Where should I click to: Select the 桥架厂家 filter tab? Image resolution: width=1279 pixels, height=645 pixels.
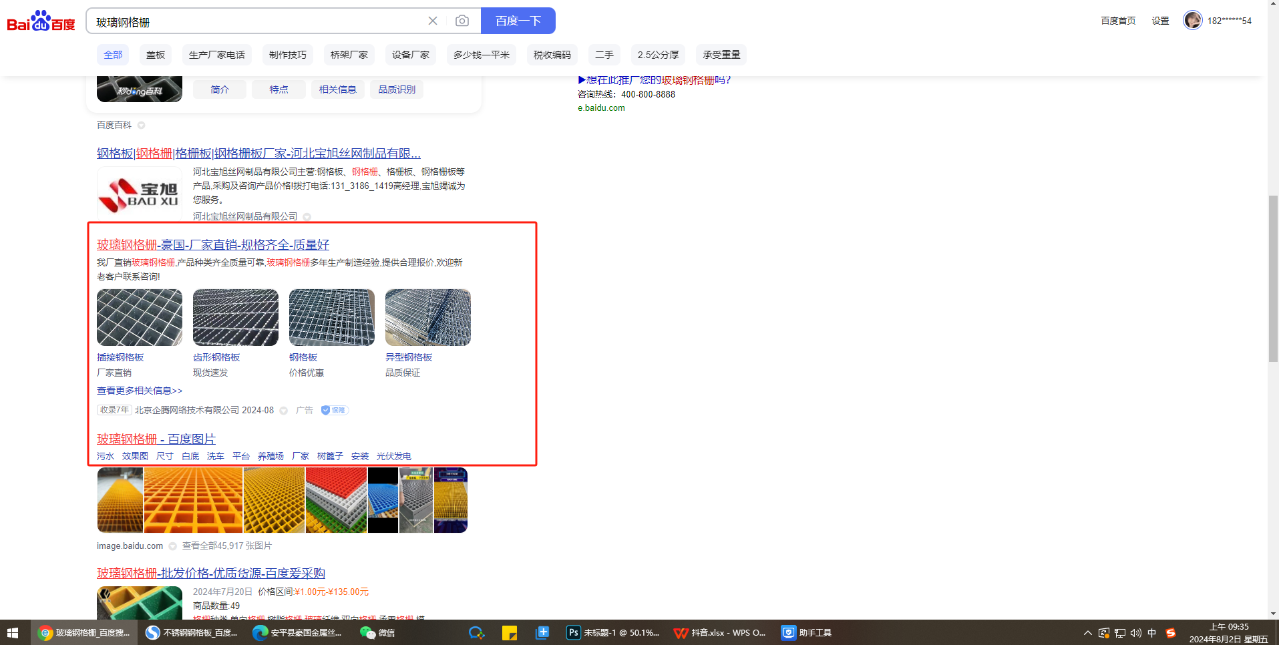pos(349,55)
